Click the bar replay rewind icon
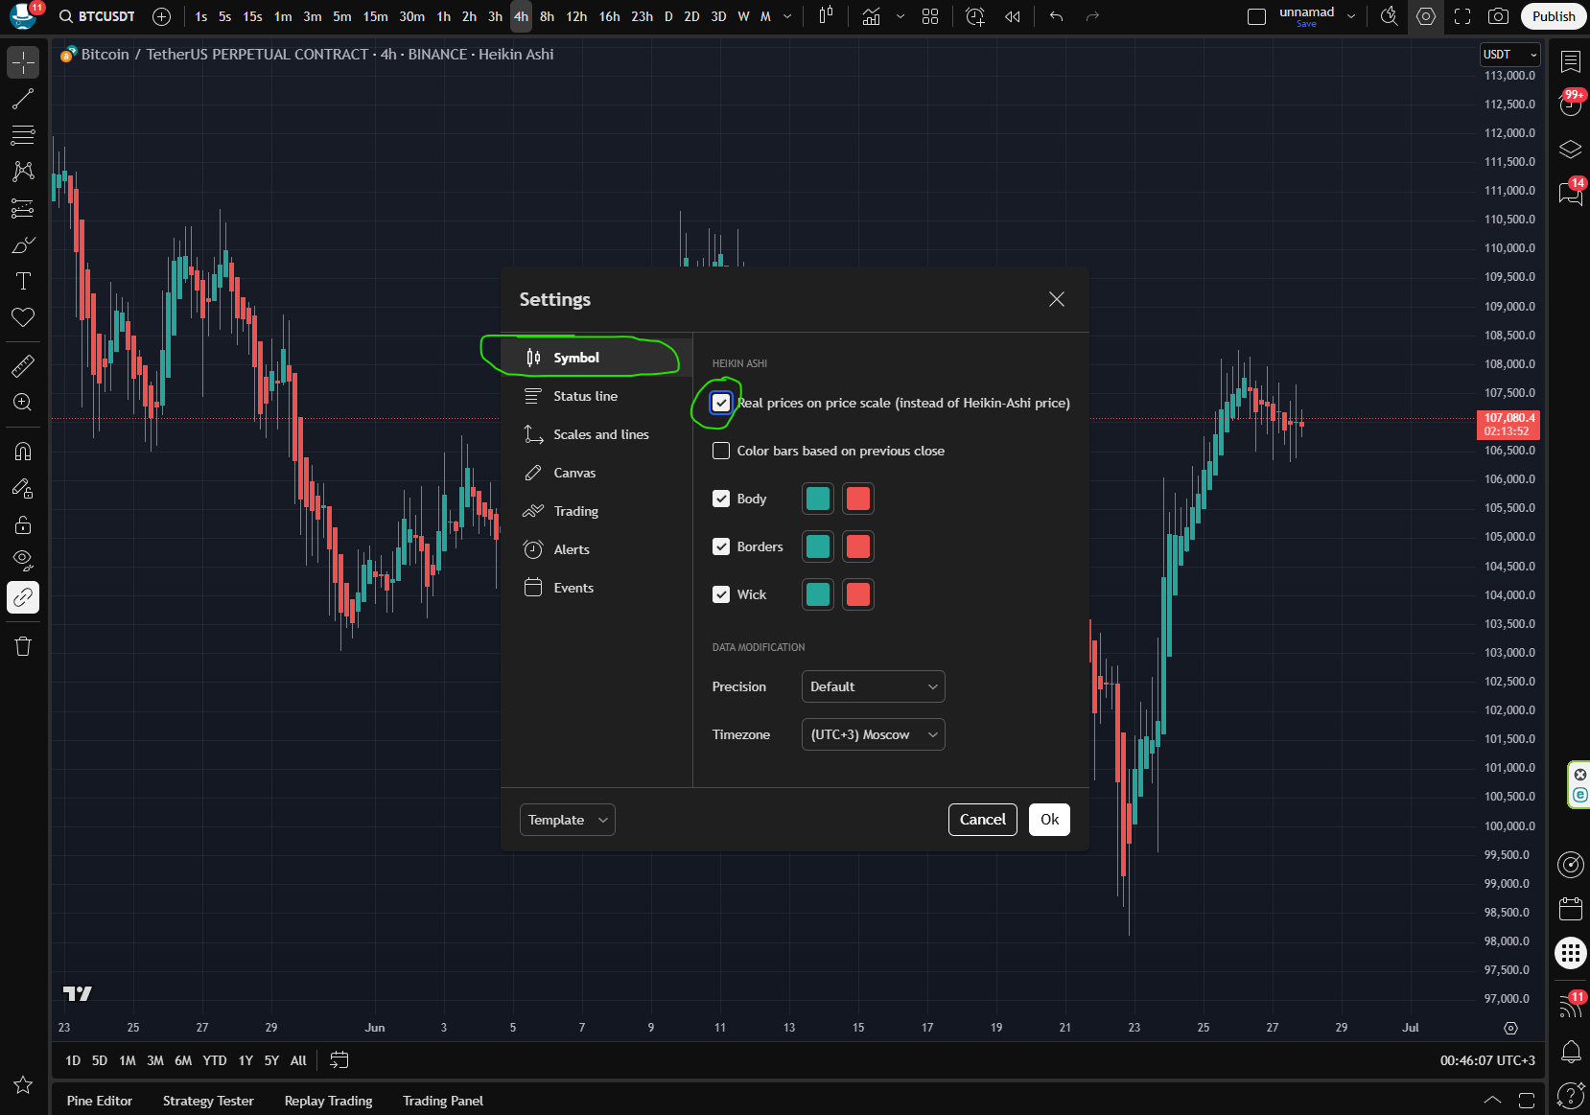Image resolution: width=1590 pixels, height=1115 pixels. point(1012,16)
